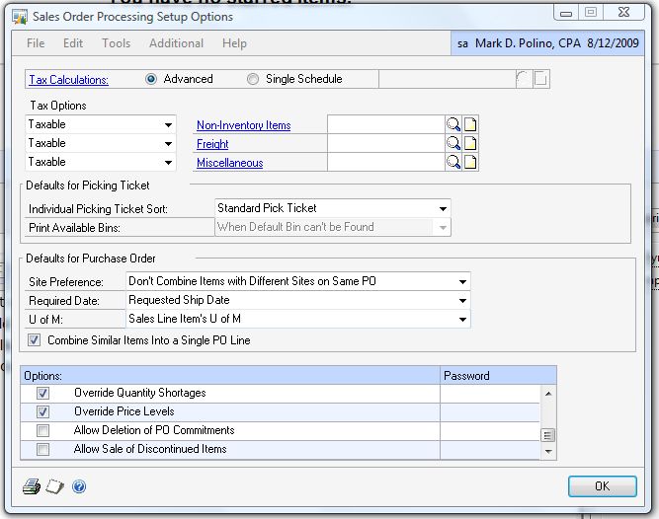Open the Miscellaneous lookup magnifier

pyautogui.click(x=453, y=162)
